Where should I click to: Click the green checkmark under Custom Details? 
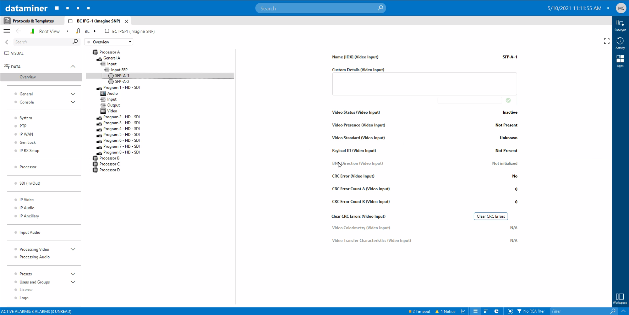(x=508, y=100)
